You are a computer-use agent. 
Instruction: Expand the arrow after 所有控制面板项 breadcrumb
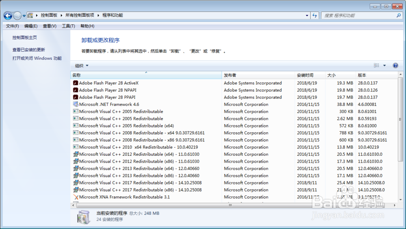(98, 15)
